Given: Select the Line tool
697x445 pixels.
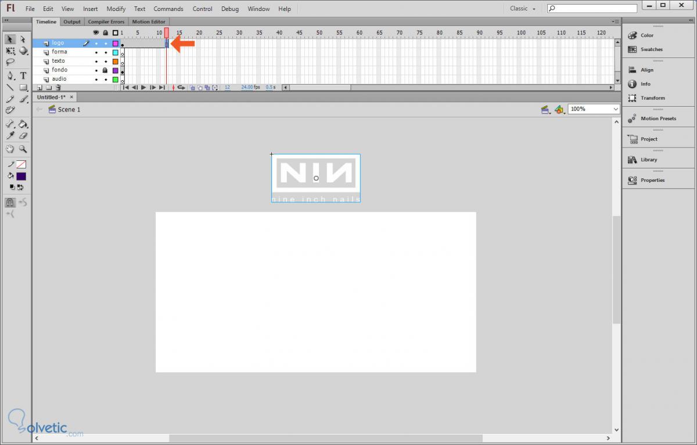Looking at the screenshot, I should click(x=10, y=87).
